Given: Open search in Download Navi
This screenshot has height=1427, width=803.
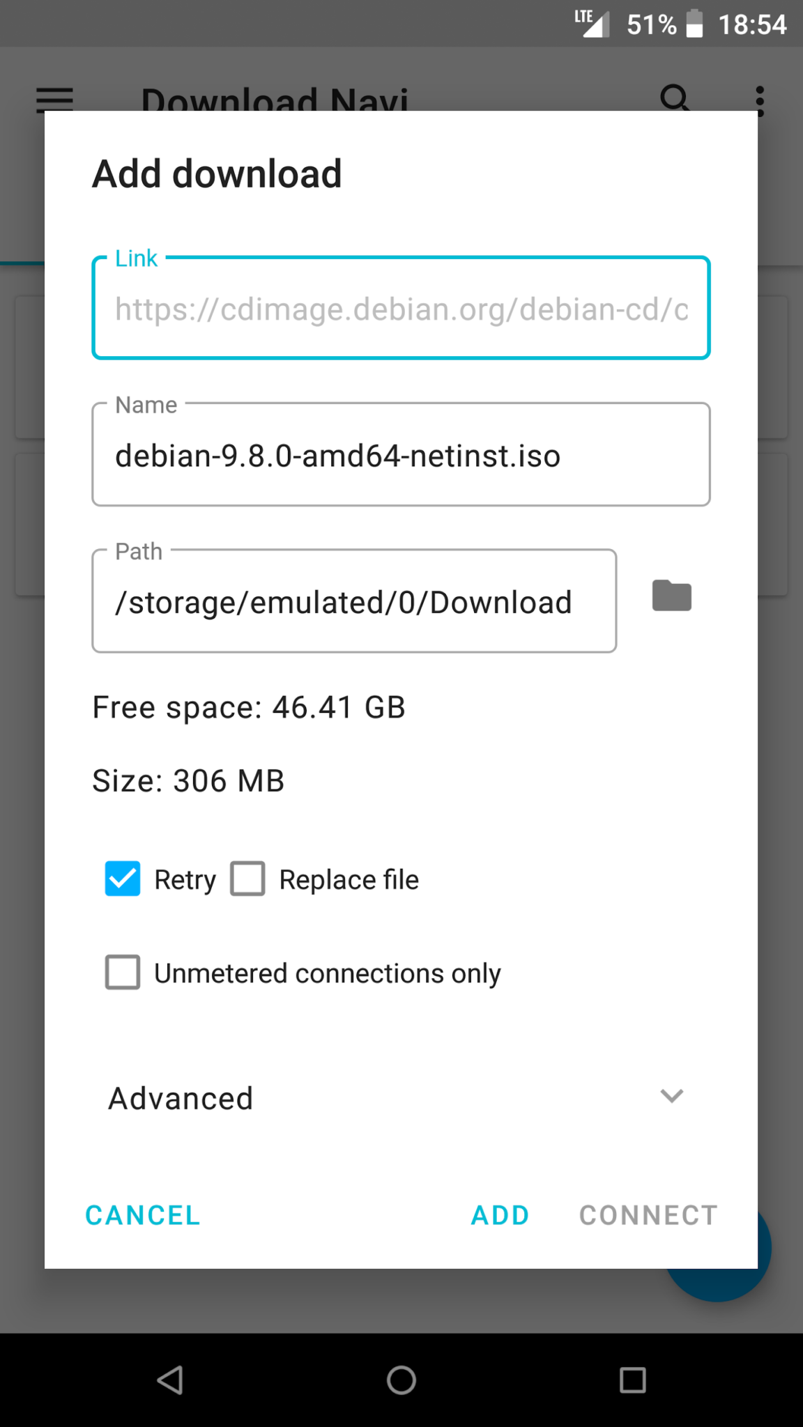Looking at the screenshot, I should [675, 99].
